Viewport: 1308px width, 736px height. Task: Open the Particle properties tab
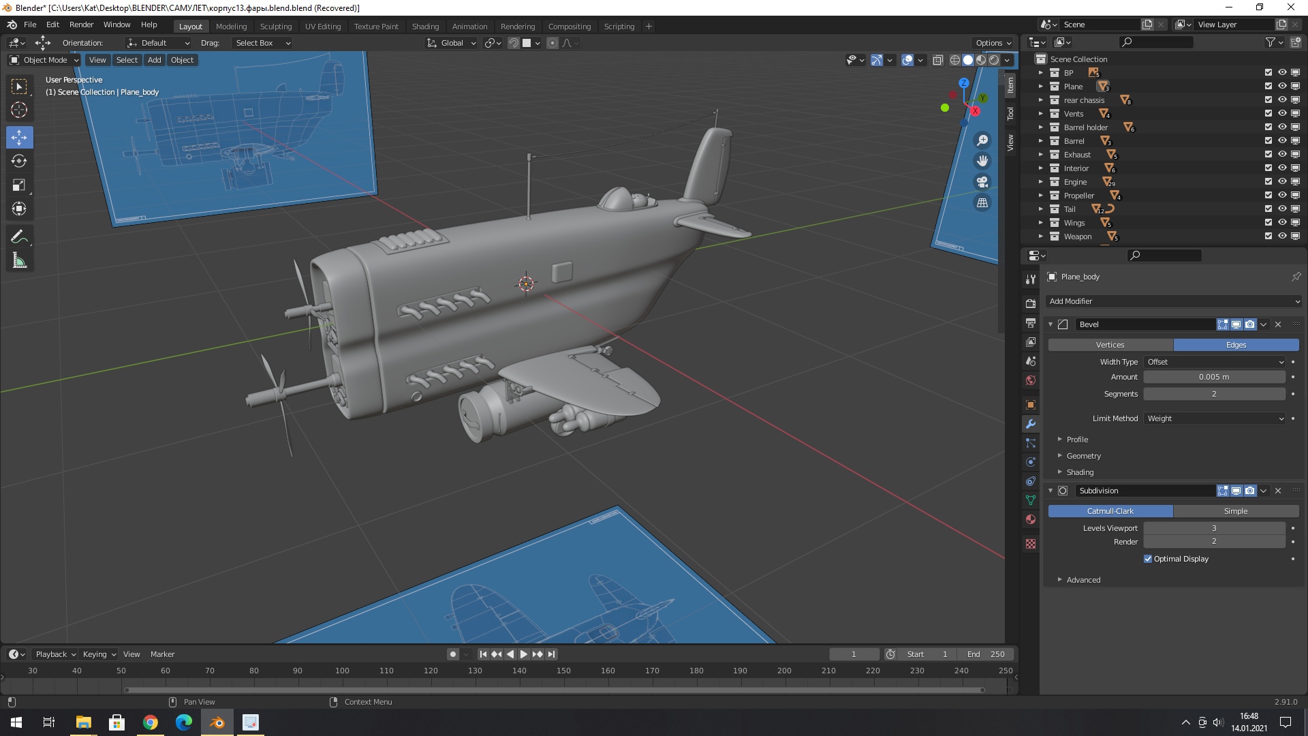[x=1031, y=443]
